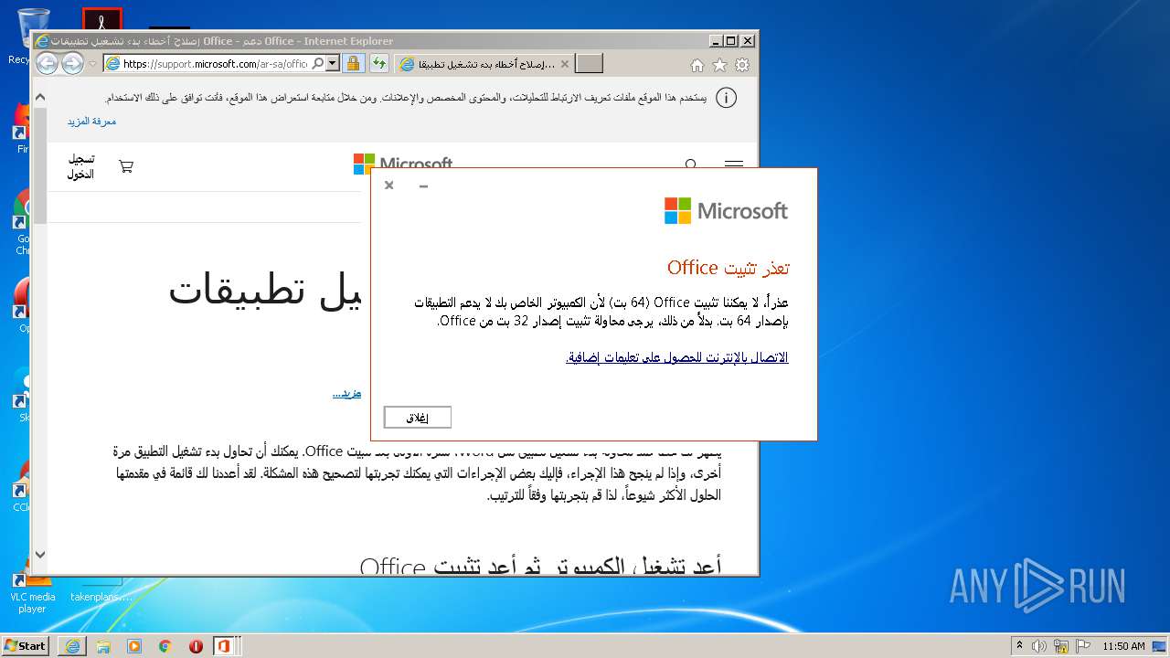The width and height of the screenshot is (1170, 658).
Task: Open the recent pages dropdown arrow
Action: click(x=92, y=64)
